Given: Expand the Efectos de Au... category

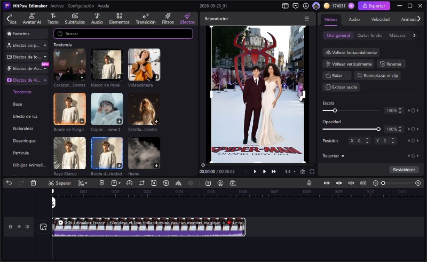Looking at the screenshot, I should (27, 68).
